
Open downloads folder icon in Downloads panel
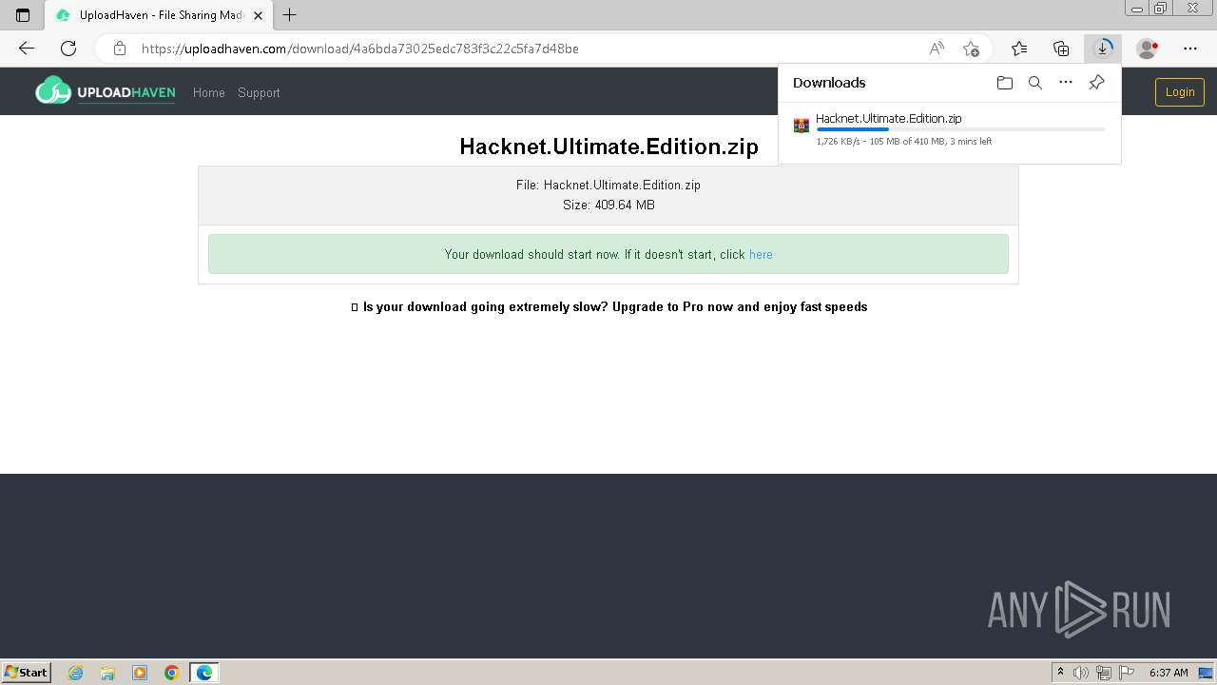point(1005,83)
